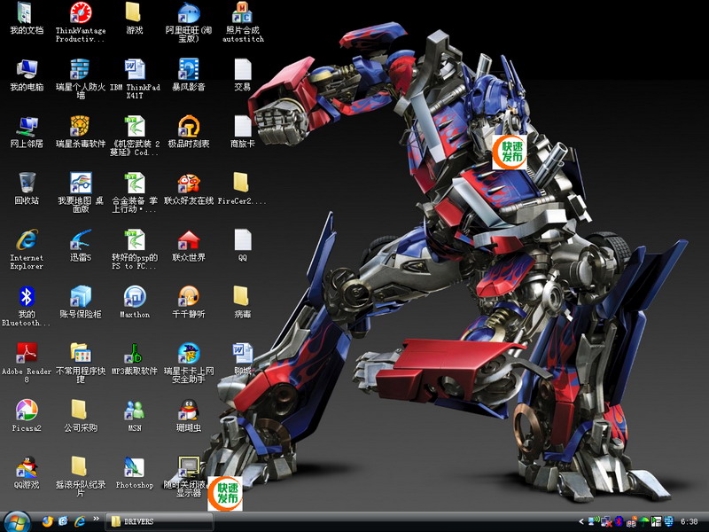Image resolution: width=709 pixels, height=532 pixels.
Task: Click the Internet Explorer desktop shortcut
Action: (x=27, y=250)
